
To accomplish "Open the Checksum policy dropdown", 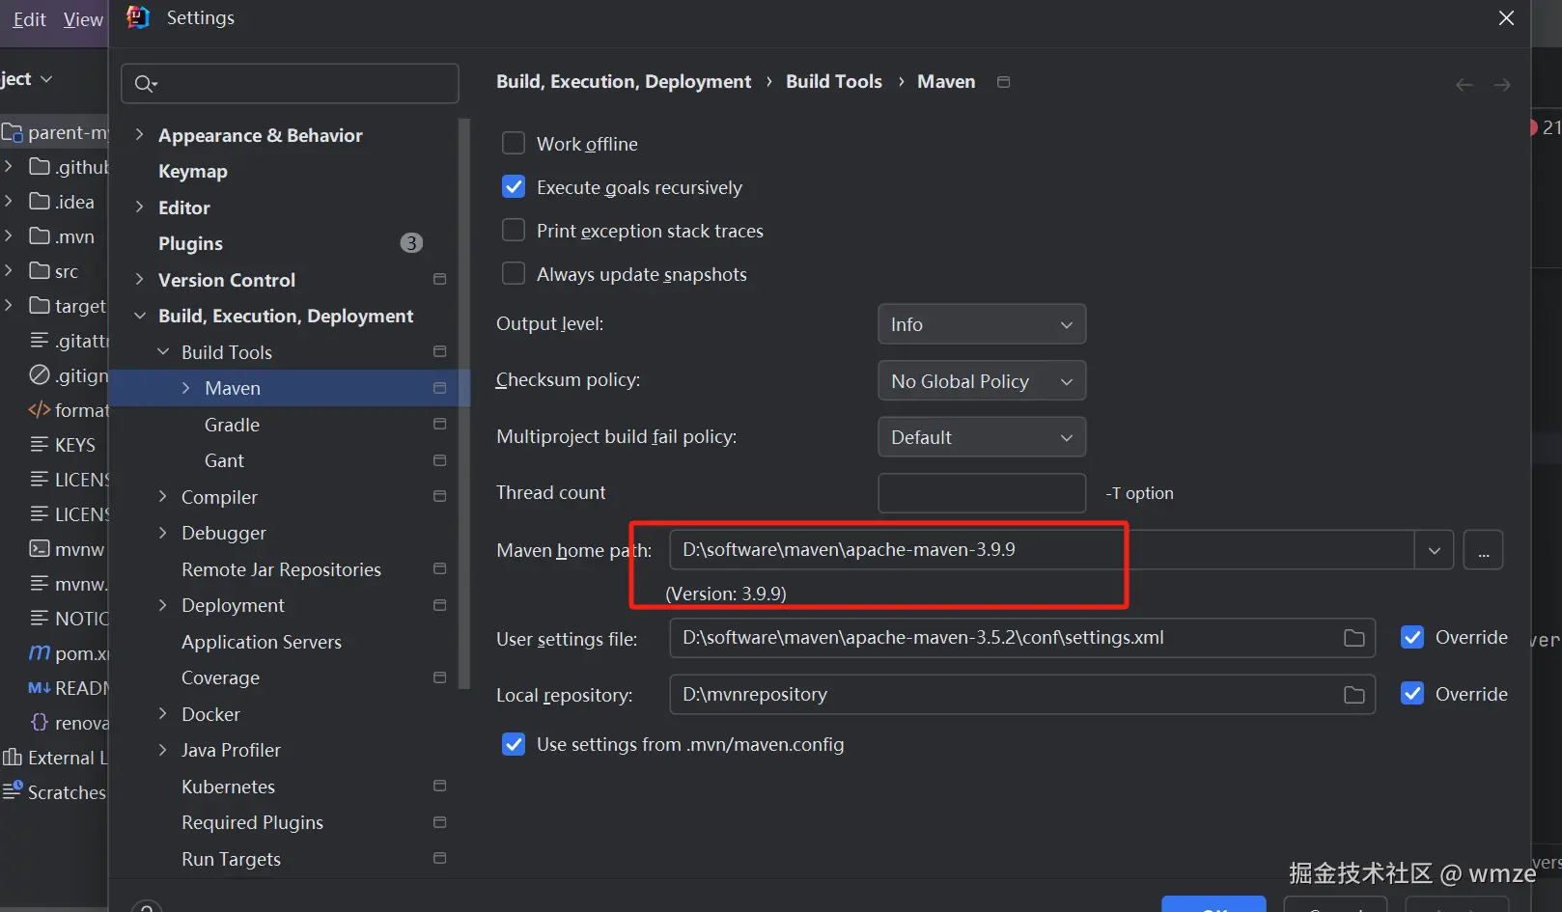I will pos(982,381).
